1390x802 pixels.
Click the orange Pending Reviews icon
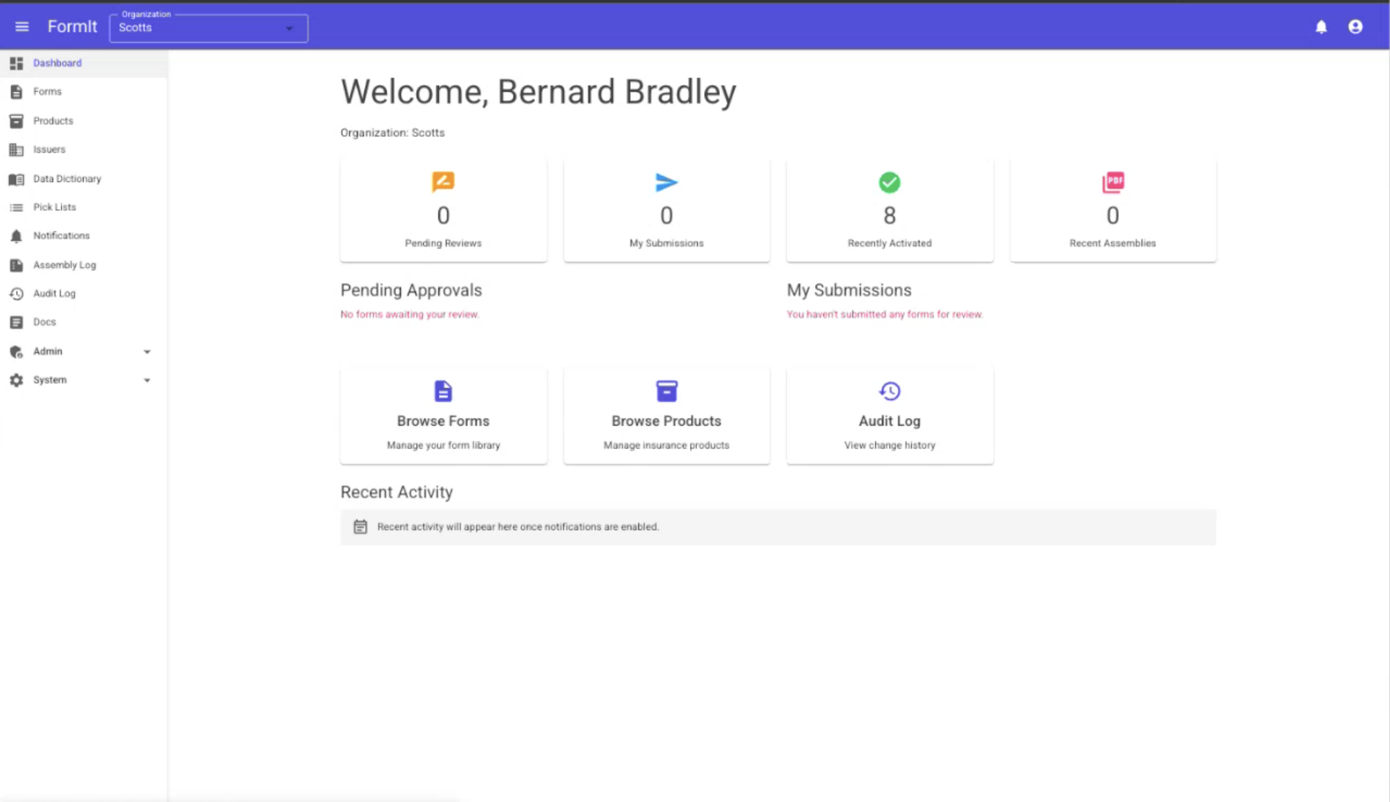[443, 182]
